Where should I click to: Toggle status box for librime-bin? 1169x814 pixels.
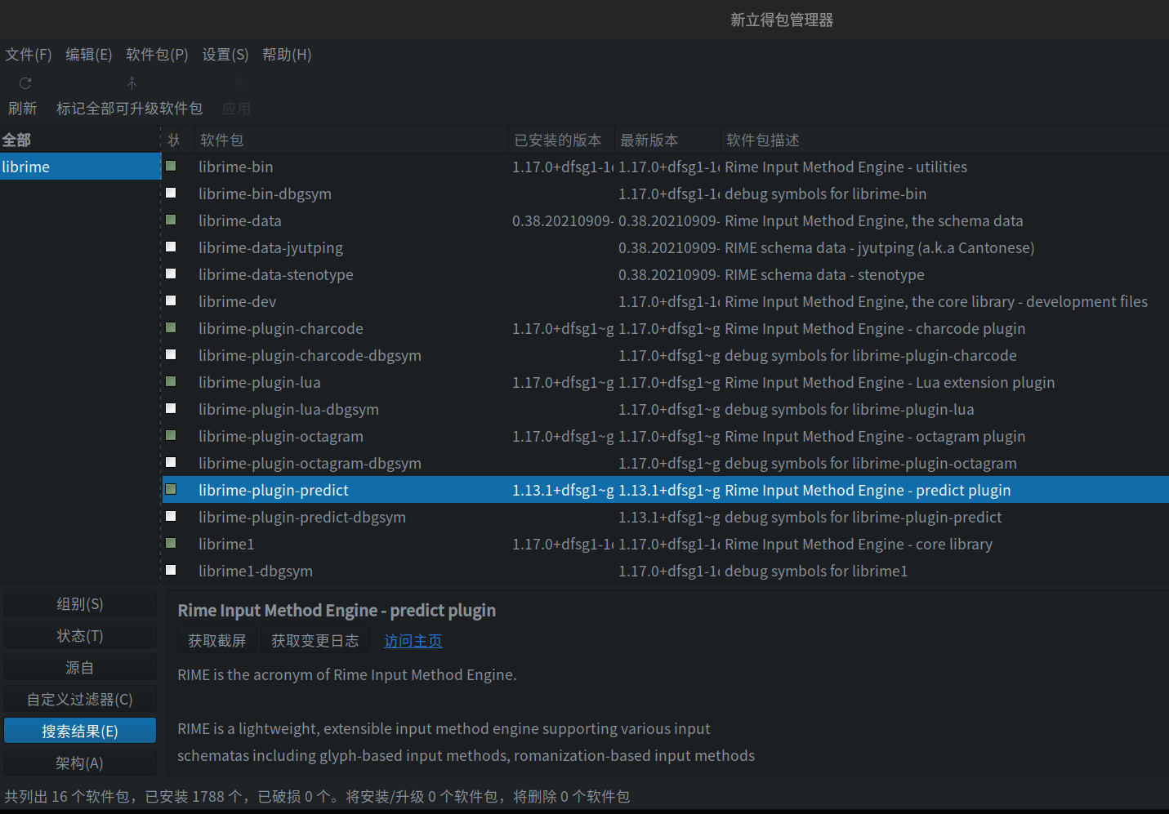pos(171,166)
